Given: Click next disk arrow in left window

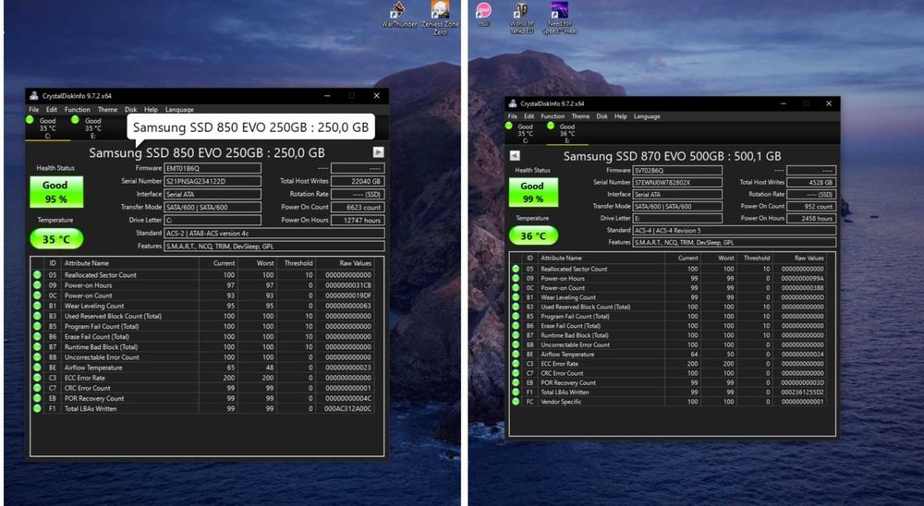Looking at the screenshot, I should 378,152.
